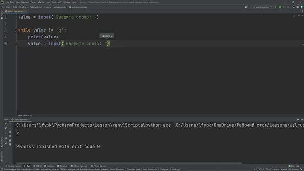Click the shared indexes notification in status bar
Screen dimensions: 304x171
pos(92,170)
